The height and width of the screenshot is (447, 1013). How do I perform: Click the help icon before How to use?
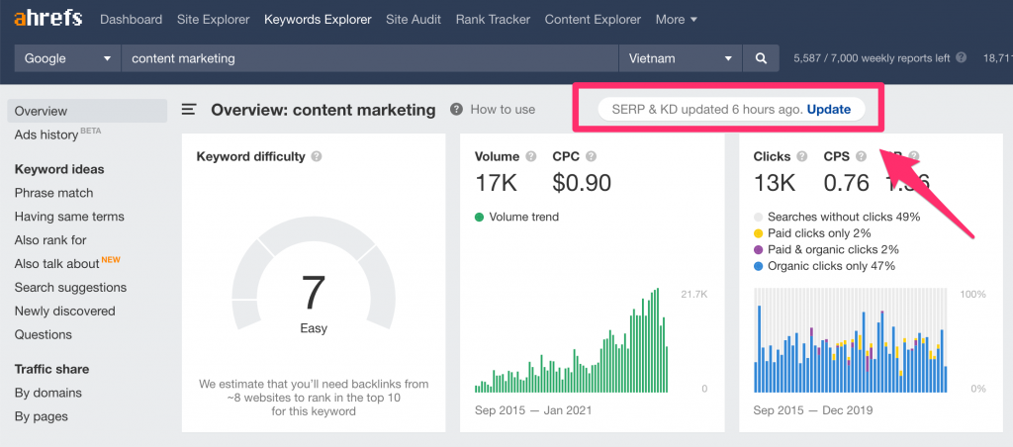[457, 109]
